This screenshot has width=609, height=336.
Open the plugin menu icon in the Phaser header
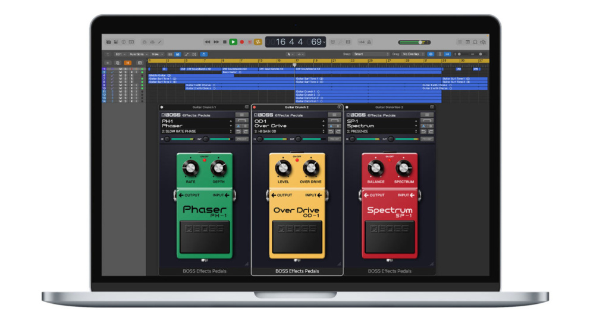point(241,115)
